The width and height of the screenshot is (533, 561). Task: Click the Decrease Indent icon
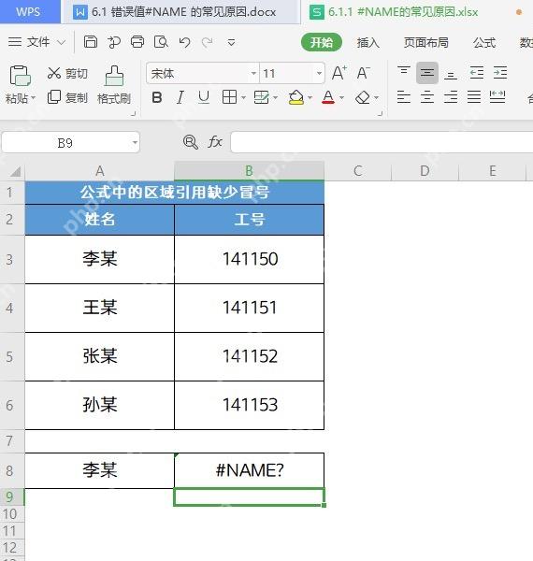477,73
